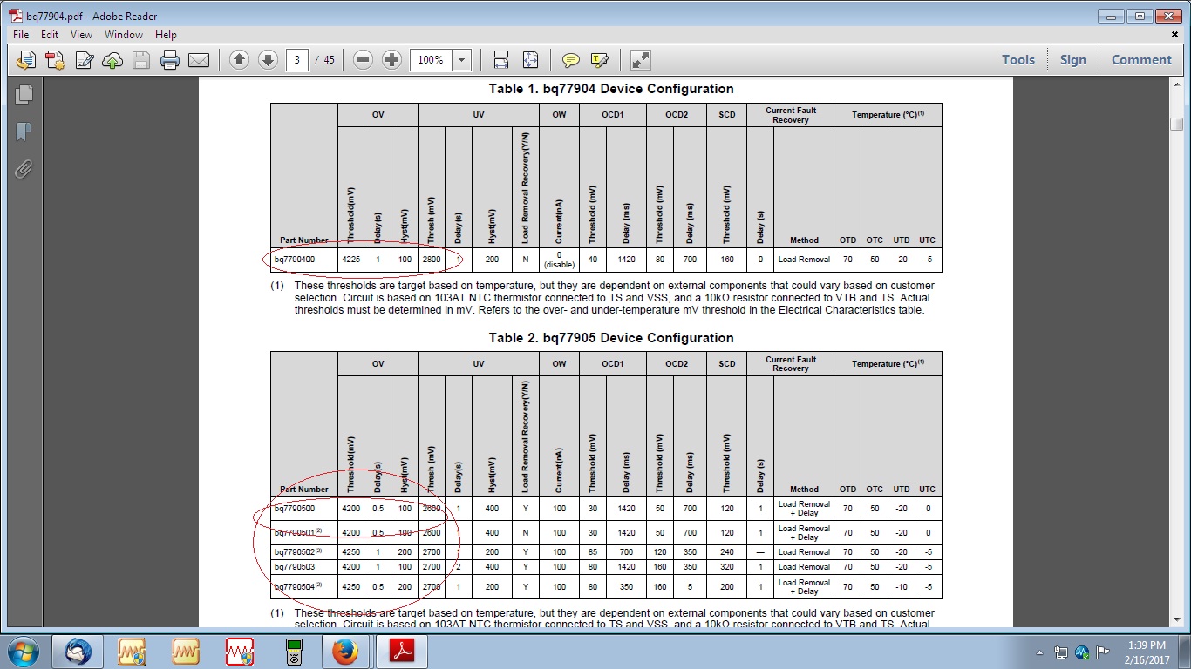Click the upload to cloud icon
Screen dimensions: 1191x669
pyautogui.click(x=112, y=60)
